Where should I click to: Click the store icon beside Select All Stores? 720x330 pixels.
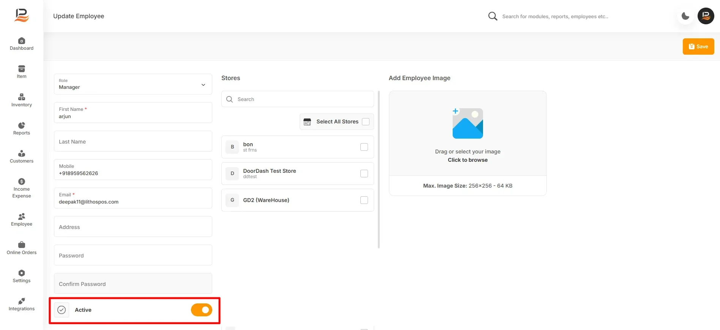click(x=307, y=122)
